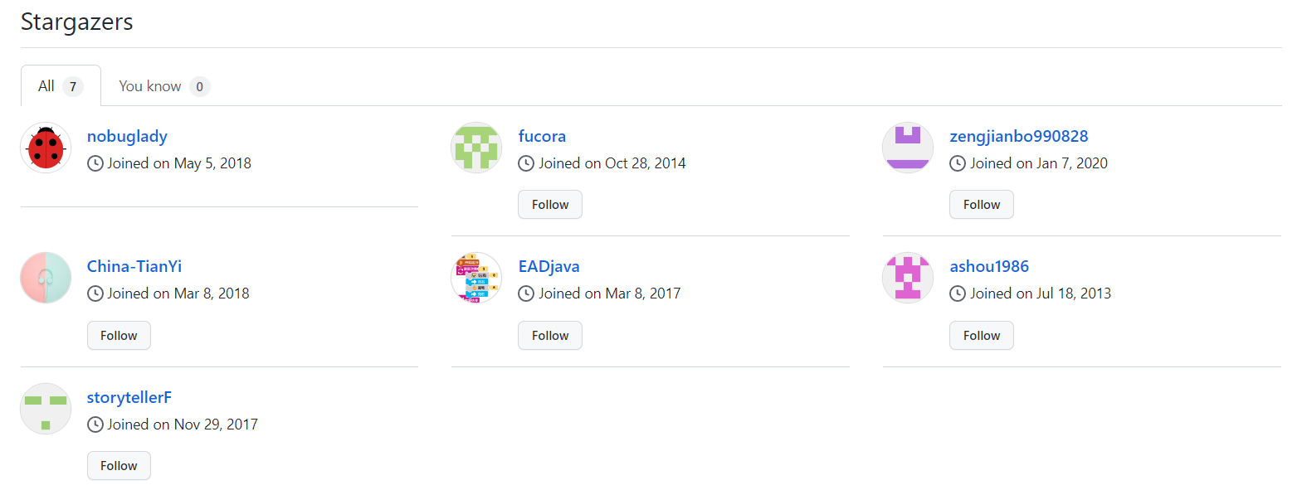
Task: Click ashou1986's magenta pixel avatar
Action: [908, 278]
